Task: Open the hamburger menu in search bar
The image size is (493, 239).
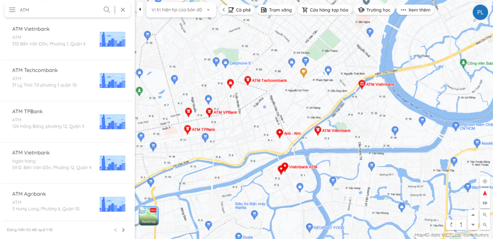Action: 12,10
